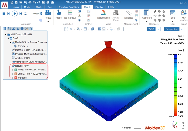Collapse panel with double chevron icon
This screenshot has height=131, width=188.
click(x=31, y=29)
